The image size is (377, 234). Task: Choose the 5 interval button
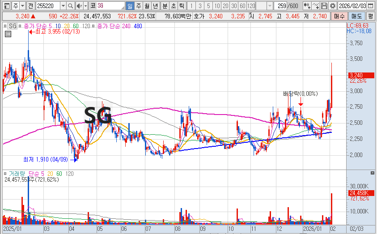click(208, 6)
